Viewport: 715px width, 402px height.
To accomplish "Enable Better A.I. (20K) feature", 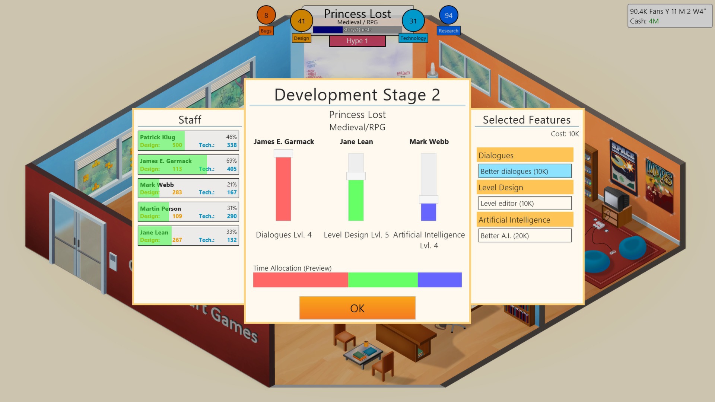I will tap(524, 235).
